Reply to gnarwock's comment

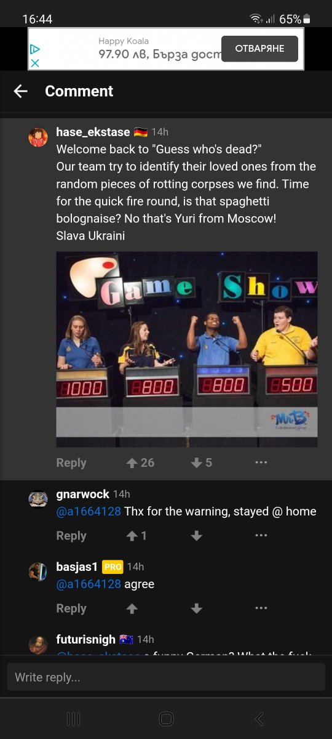point(71,536)
